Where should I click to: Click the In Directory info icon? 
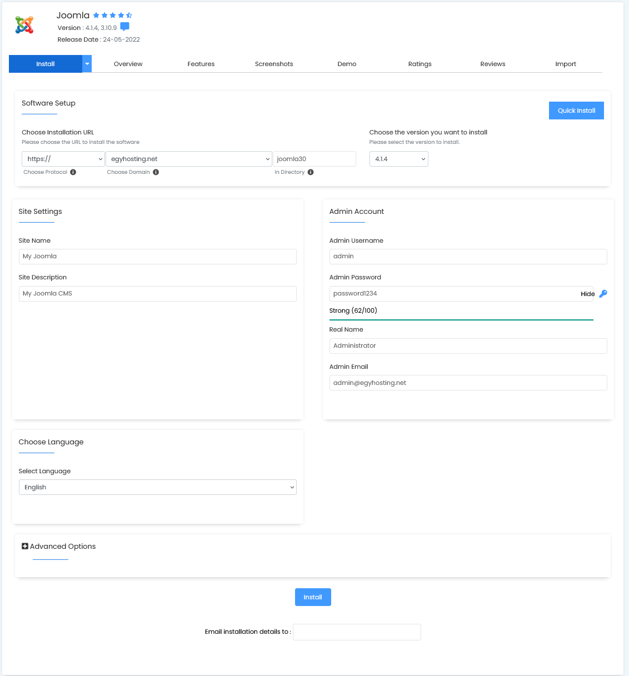311,172
